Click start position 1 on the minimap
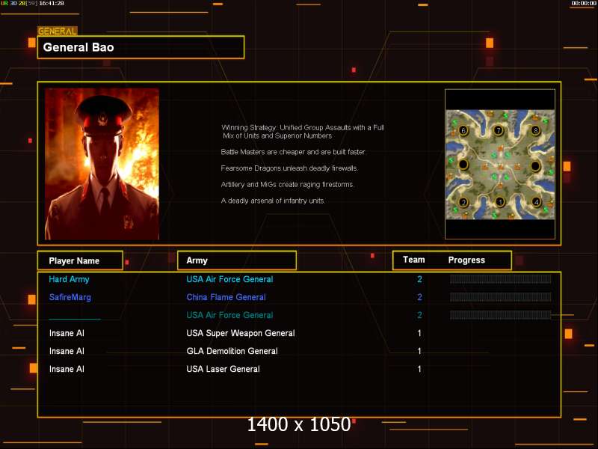Viewport: 598px width, 449px height. pos(500,201)
